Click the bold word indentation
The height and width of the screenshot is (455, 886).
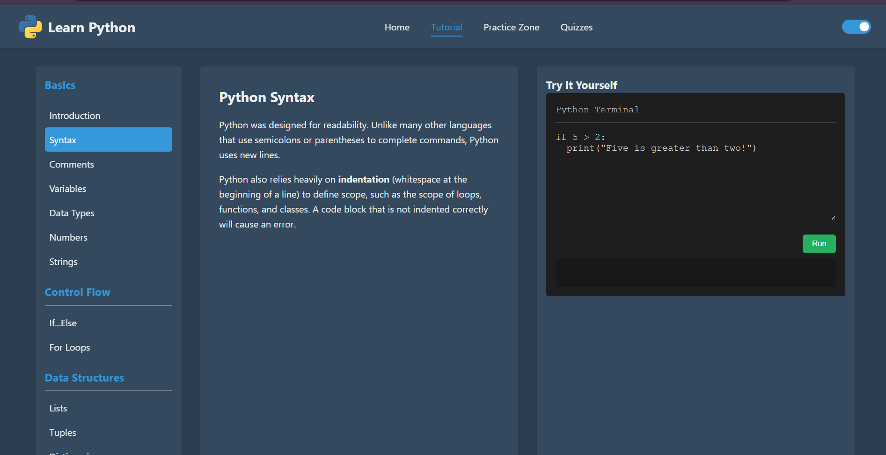(x=364, y=179)
